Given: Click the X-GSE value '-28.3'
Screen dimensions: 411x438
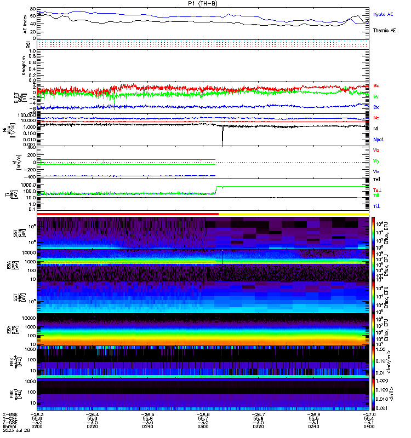Looking at the screenshot, I should tap(37, 414).
